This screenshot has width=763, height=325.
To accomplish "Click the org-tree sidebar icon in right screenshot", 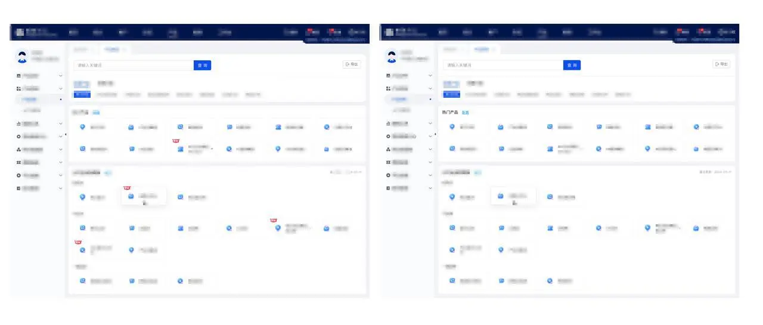I will pos(389,149).
